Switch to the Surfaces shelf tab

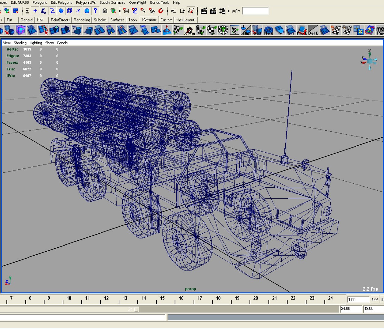(117, 20)
